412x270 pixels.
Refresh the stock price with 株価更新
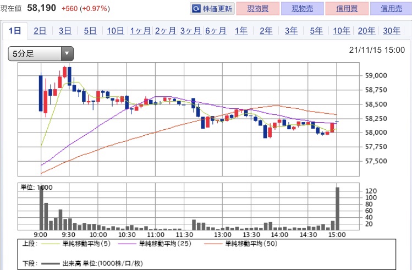[212, 9]
